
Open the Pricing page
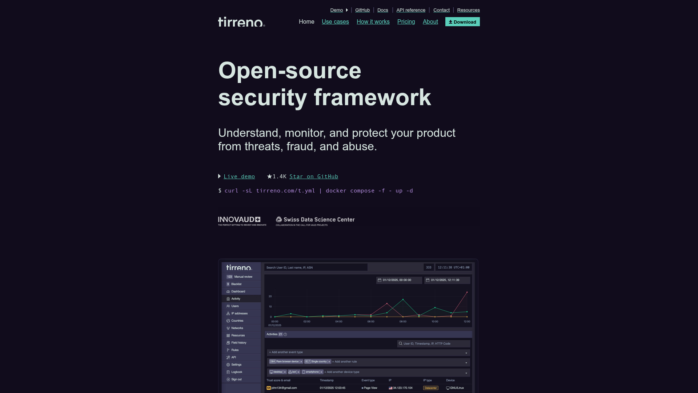coord(406,22)
